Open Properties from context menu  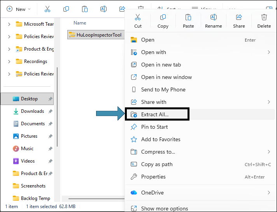201,177
